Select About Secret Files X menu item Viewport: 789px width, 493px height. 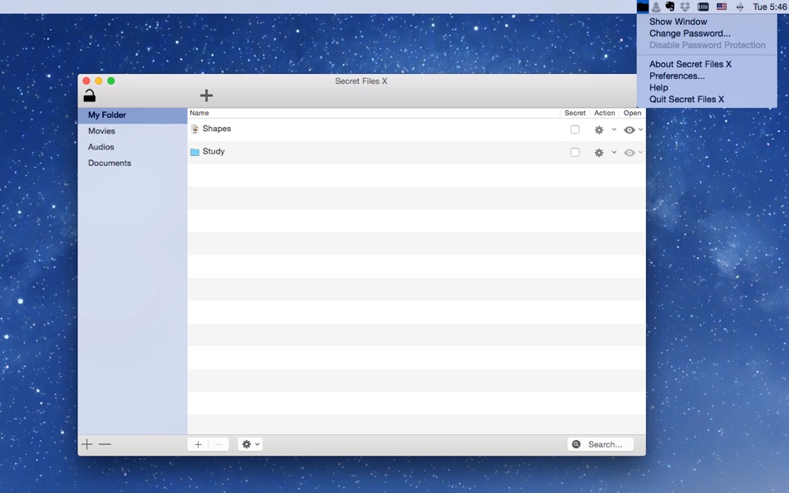tap(690, 64)
